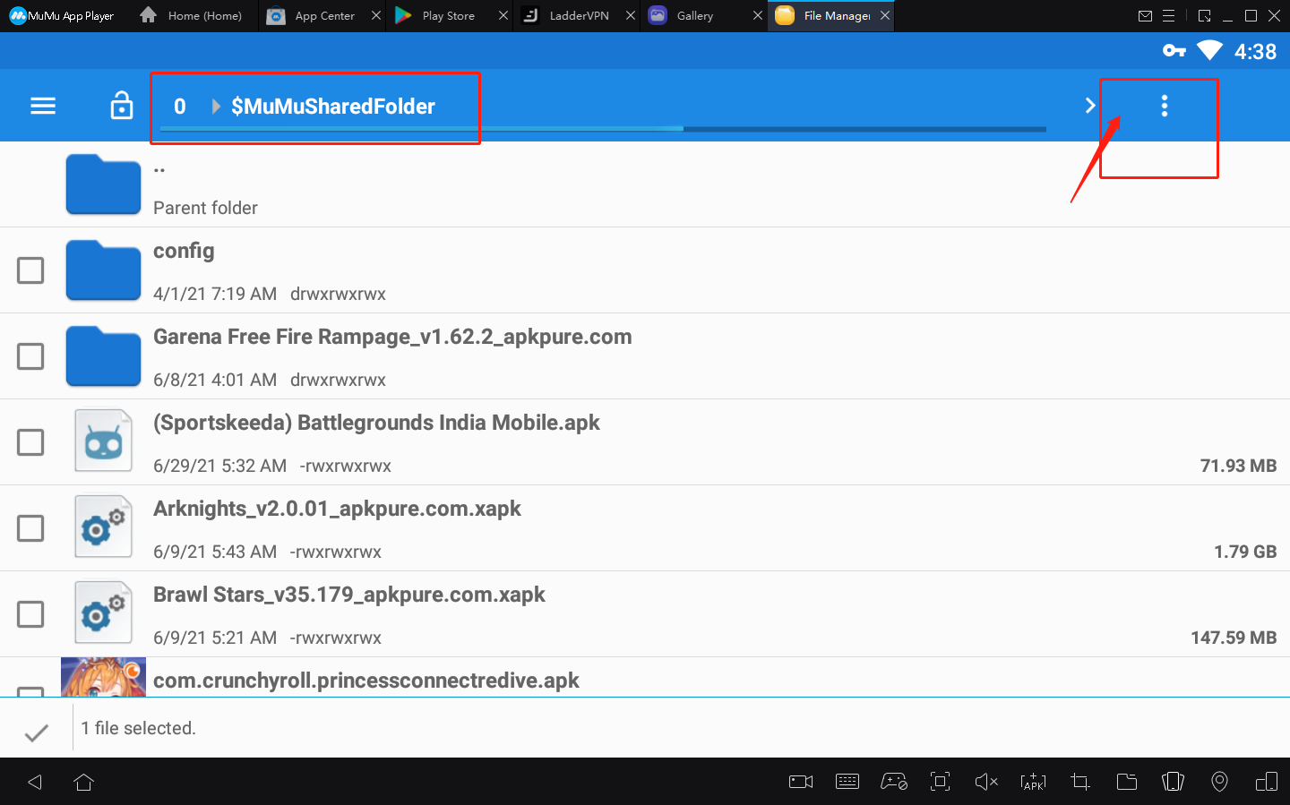1290x805 pixels.
Task: Click the princessconnectredive apk thumbnail
Action: pos(103,677)
